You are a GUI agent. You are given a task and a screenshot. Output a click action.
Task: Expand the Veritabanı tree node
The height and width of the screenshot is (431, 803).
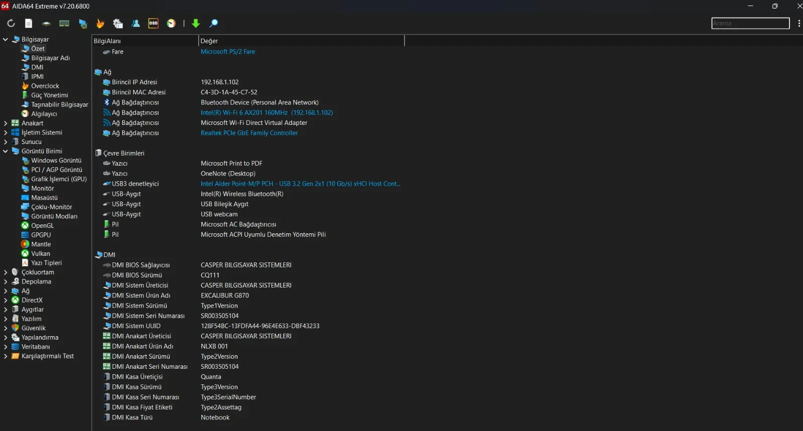tap(6, 346)
